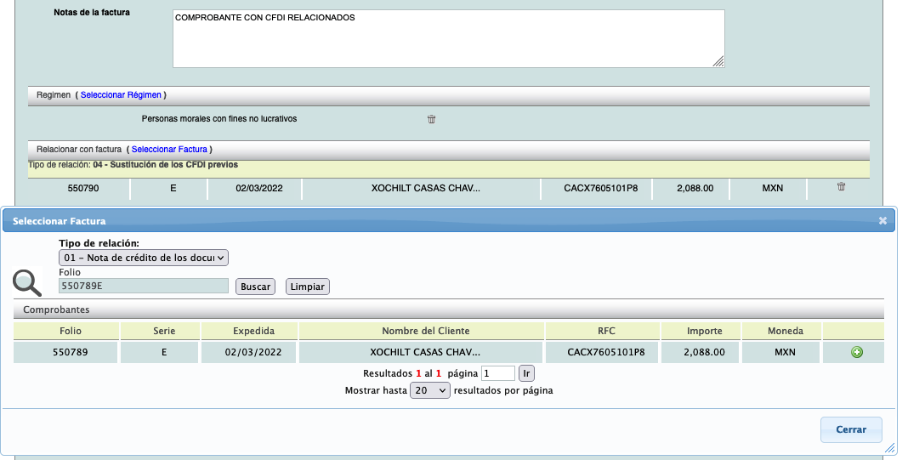Close the Seleccionar Factura dialog with X

882,220
